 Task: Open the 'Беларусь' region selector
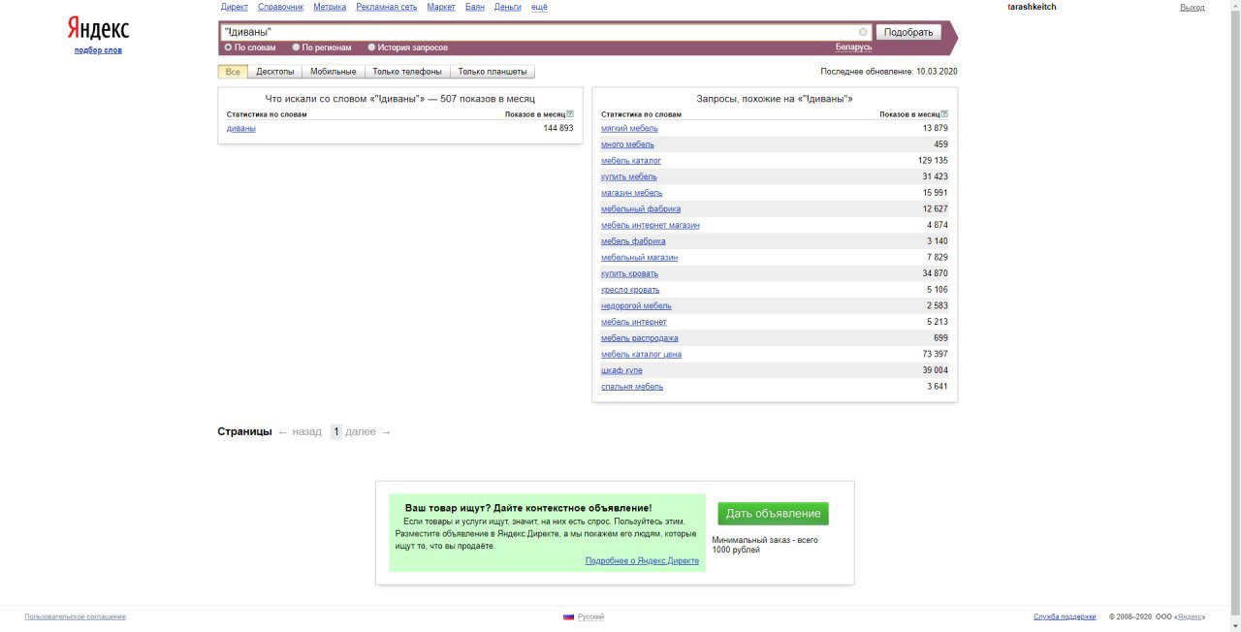point(853,47)
